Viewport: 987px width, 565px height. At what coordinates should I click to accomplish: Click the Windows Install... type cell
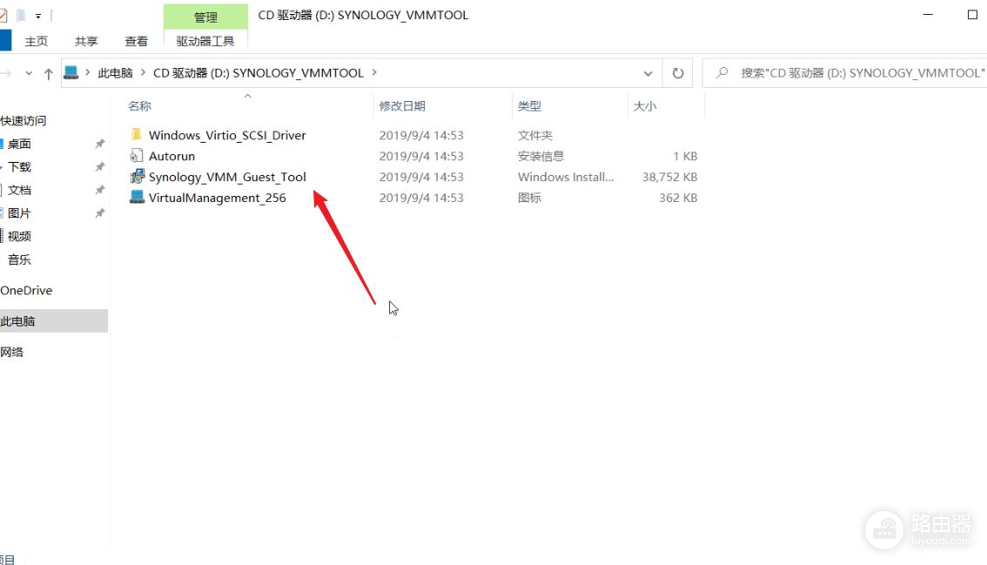[566, 177]
